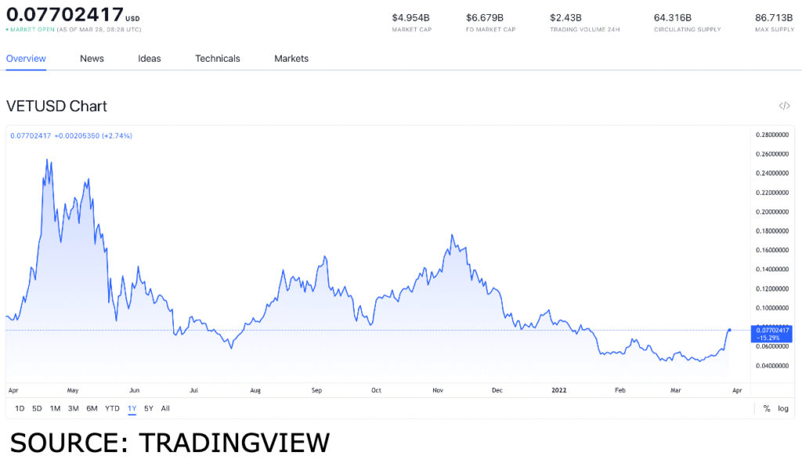Screen dimensions: 802x463
Task: Click the $6.679B FD market cap value
Action: point(485,18)
